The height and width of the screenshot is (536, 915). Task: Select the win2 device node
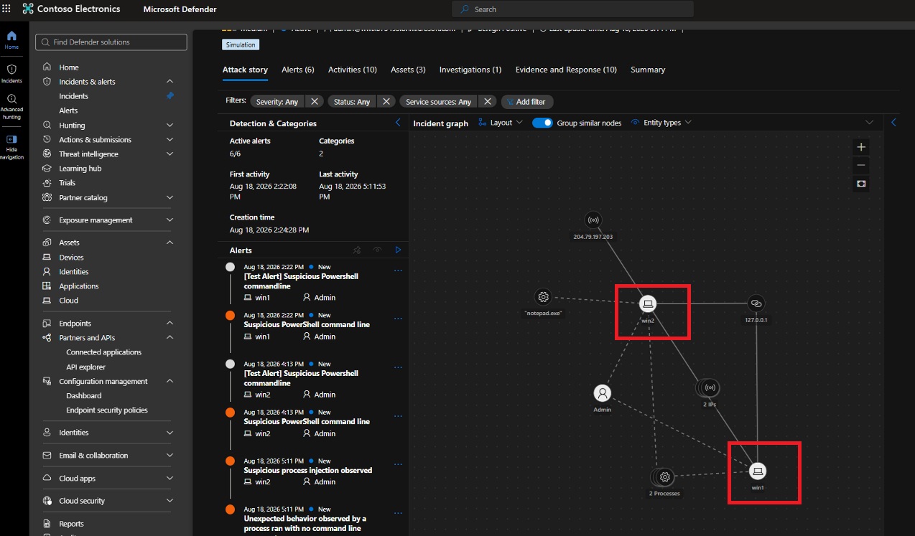648,304
